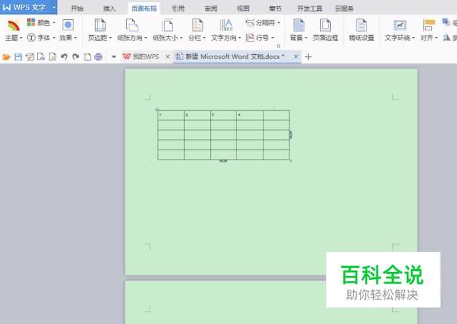Screen dimensions: 457x324
Task: Expand the quick access toolbar customize arrow
Action: (x=114, y=57)
